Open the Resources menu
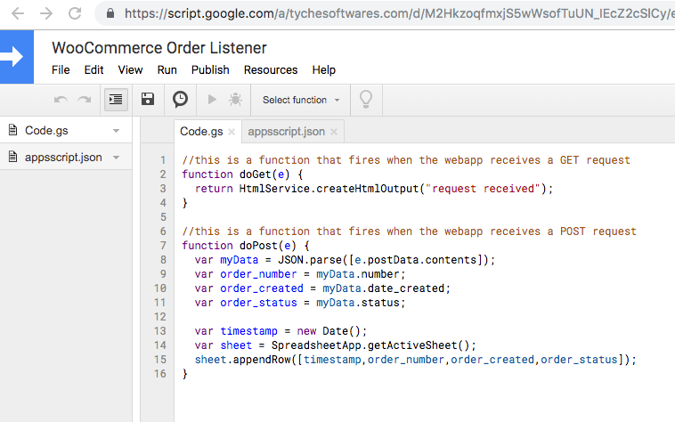The width and height of the screenshot is (675, 422). pyautogui.click(x=271, y=69)
